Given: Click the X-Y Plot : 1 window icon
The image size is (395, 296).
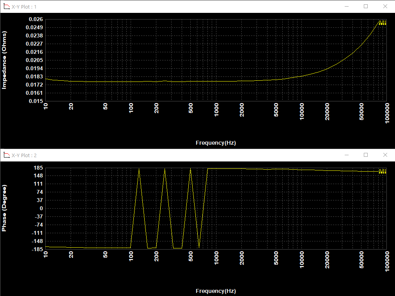Looking at the screenshot, I should [7, 7].
